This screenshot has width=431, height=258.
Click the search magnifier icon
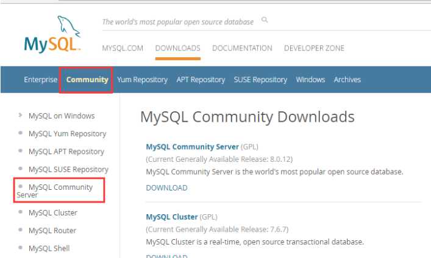[265, 19]
